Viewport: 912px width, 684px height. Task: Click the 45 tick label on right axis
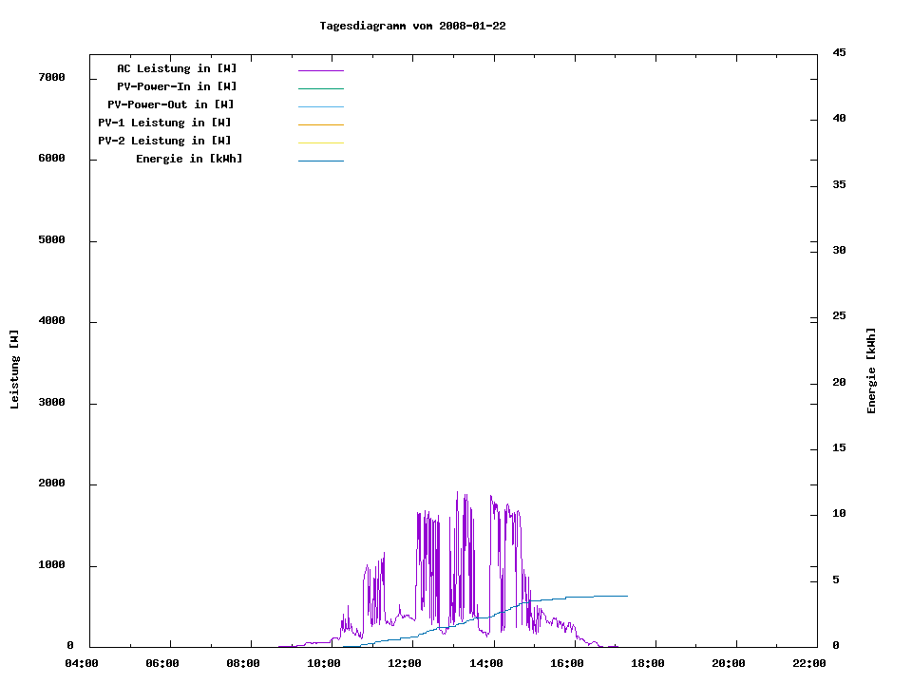[839, 52]
